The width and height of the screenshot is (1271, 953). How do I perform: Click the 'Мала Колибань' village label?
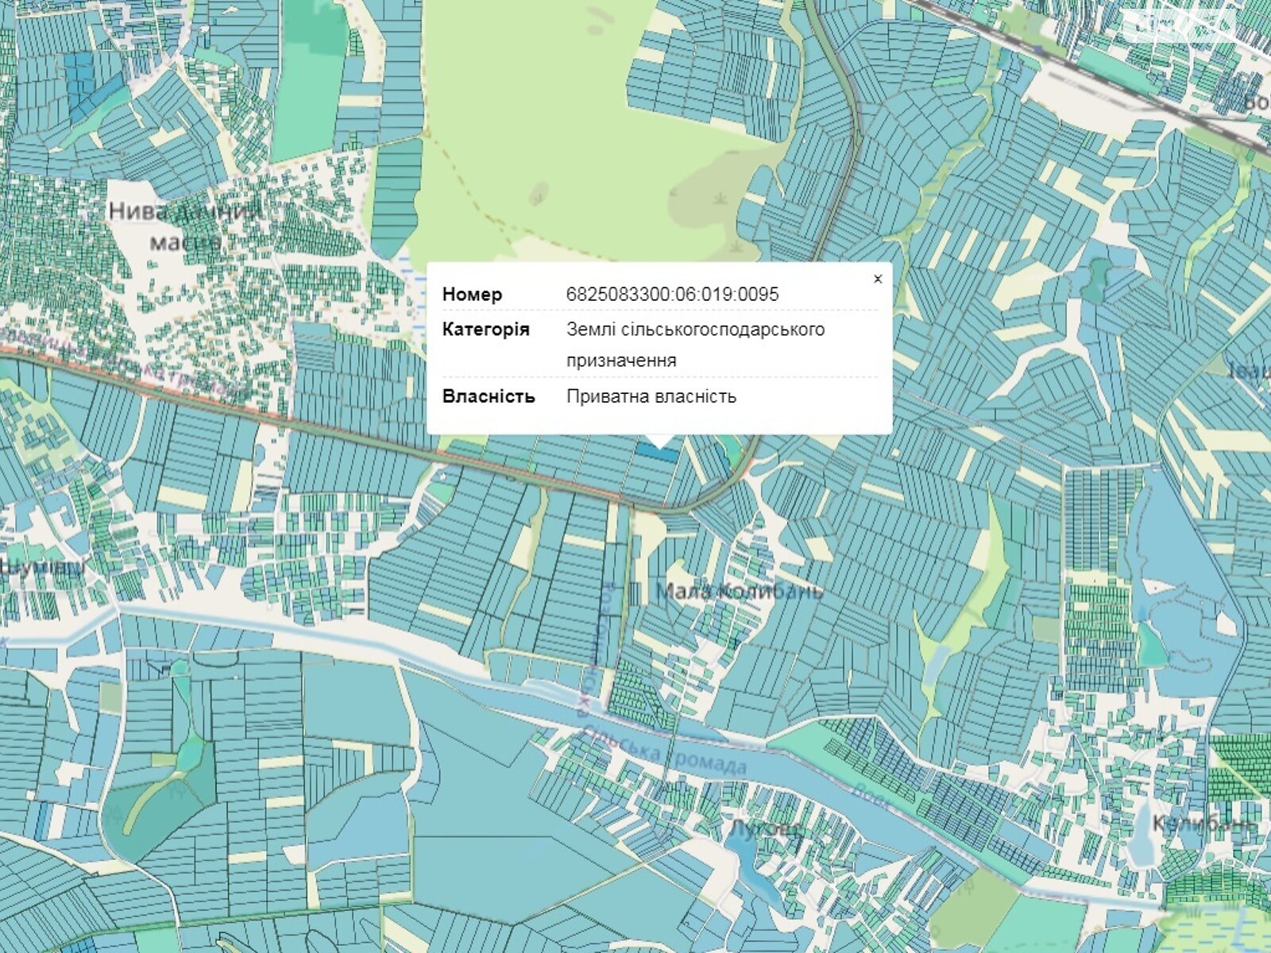tap(740, 592)
